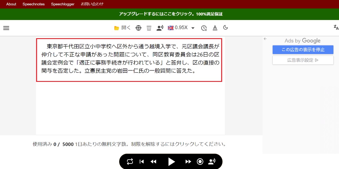This screenshot has width=339, height=169.
Task: Open voice settings from toolbar speaker-head icon
Action: click(160, 28)
